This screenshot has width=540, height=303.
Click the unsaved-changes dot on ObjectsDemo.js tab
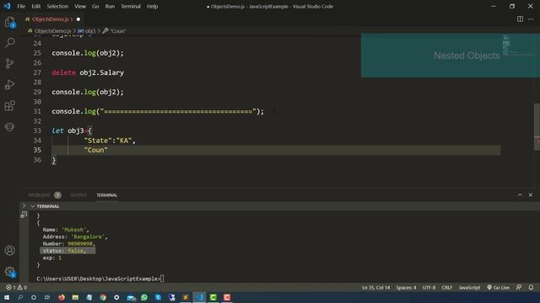click(x=78, y=19)
